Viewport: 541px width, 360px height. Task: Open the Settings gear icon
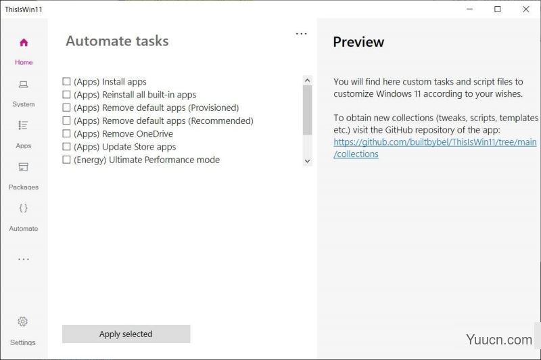coord(23,321)
